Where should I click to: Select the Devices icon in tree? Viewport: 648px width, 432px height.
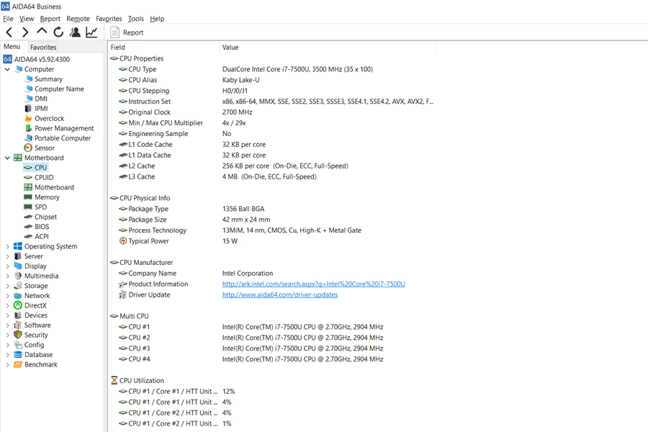pos(18,315)
